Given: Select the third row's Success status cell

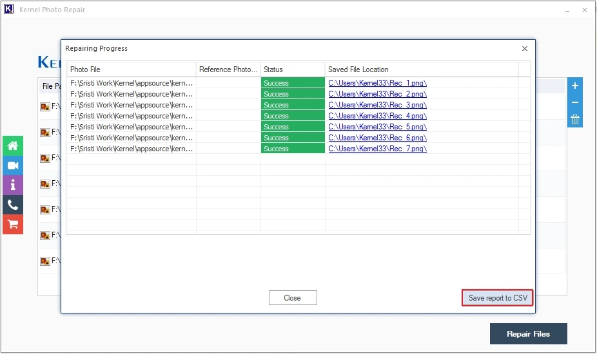Looking at the screenshot, I should [x=293, y=105].
